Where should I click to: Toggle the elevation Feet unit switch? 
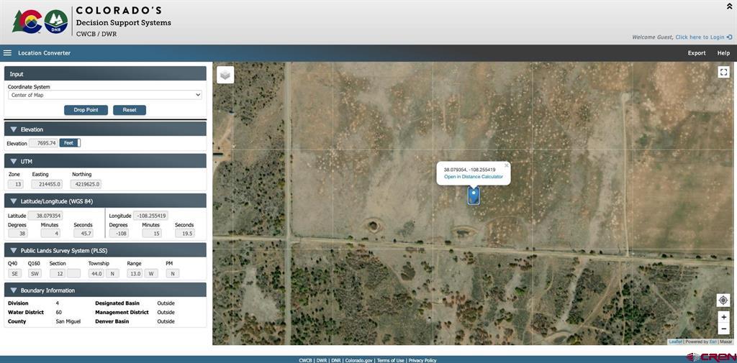pos(70,143)
